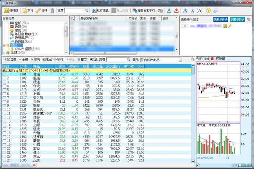Click the 新增 (new) toolbar icon
Screen dimensions: 254x169
point(29,11)
